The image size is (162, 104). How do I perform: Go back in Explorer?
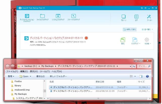click(7, 66)
